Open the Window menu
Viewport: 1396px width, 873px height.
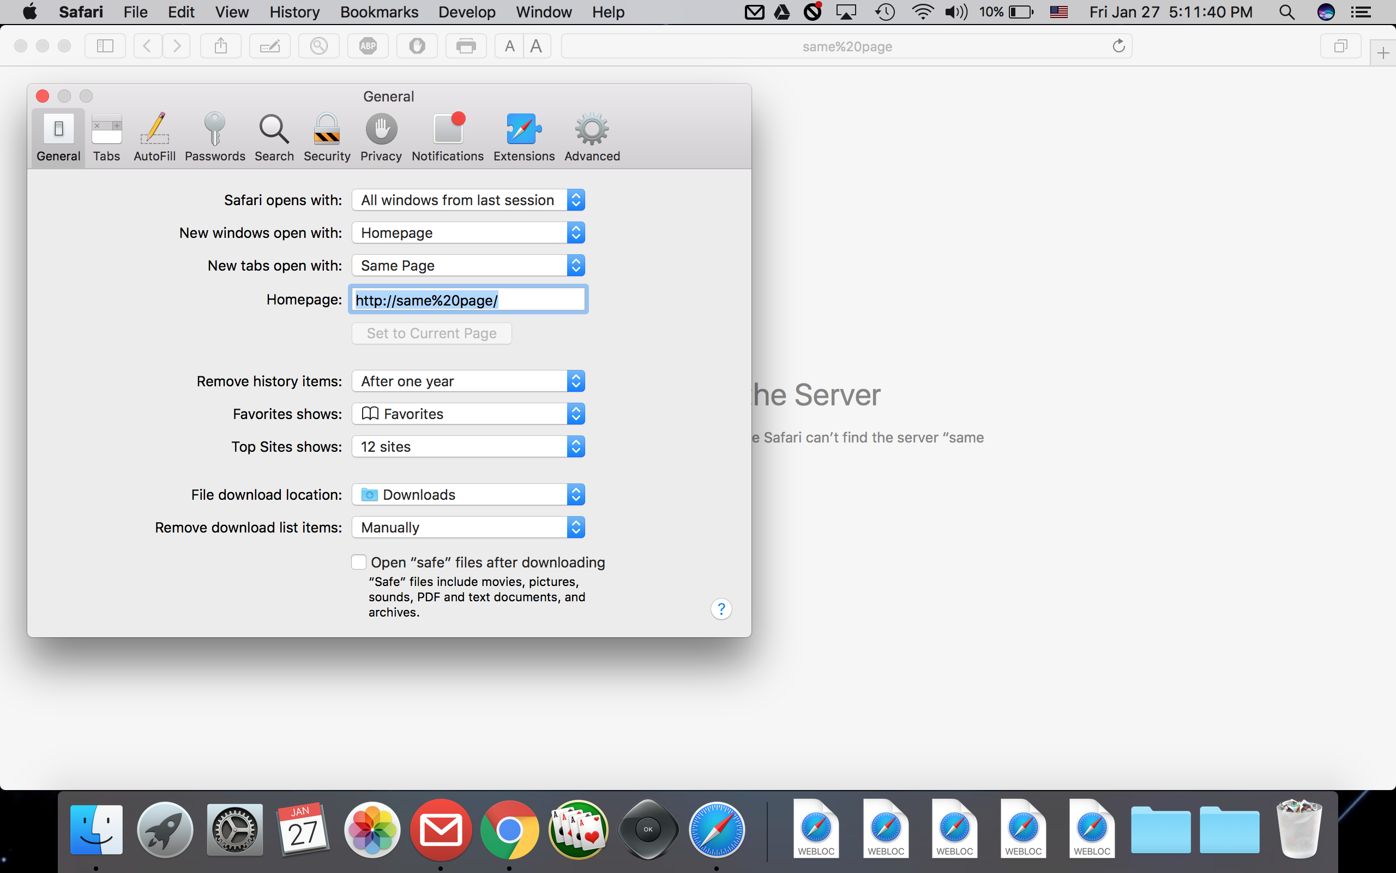pos(543,12)
